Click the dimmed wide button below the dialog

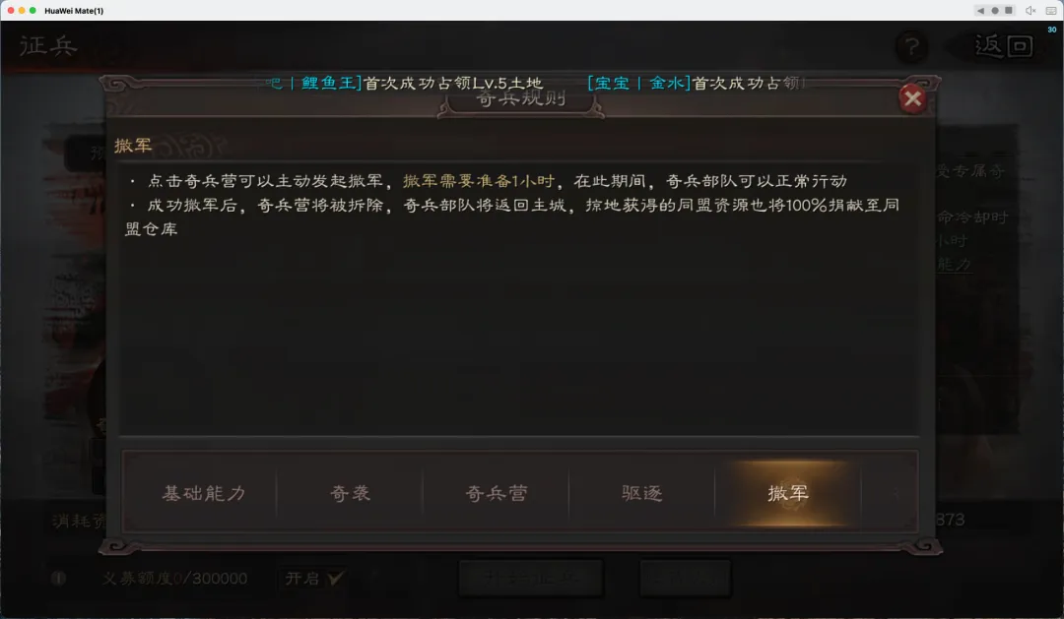click(531, 579)
